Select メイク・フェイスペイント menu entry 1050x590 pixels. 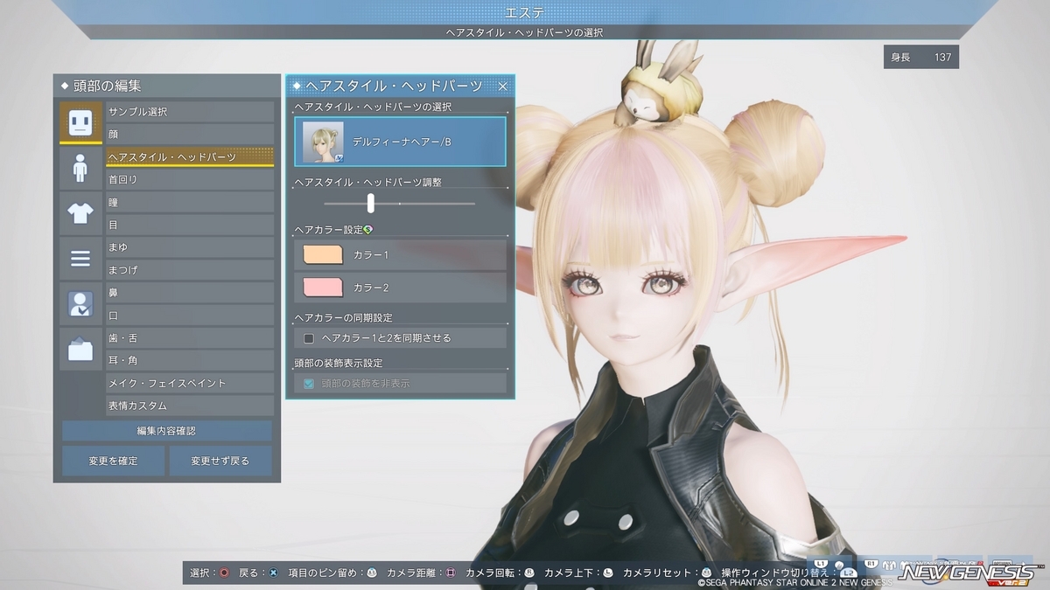pyautogui.click(x=190, y=383)
